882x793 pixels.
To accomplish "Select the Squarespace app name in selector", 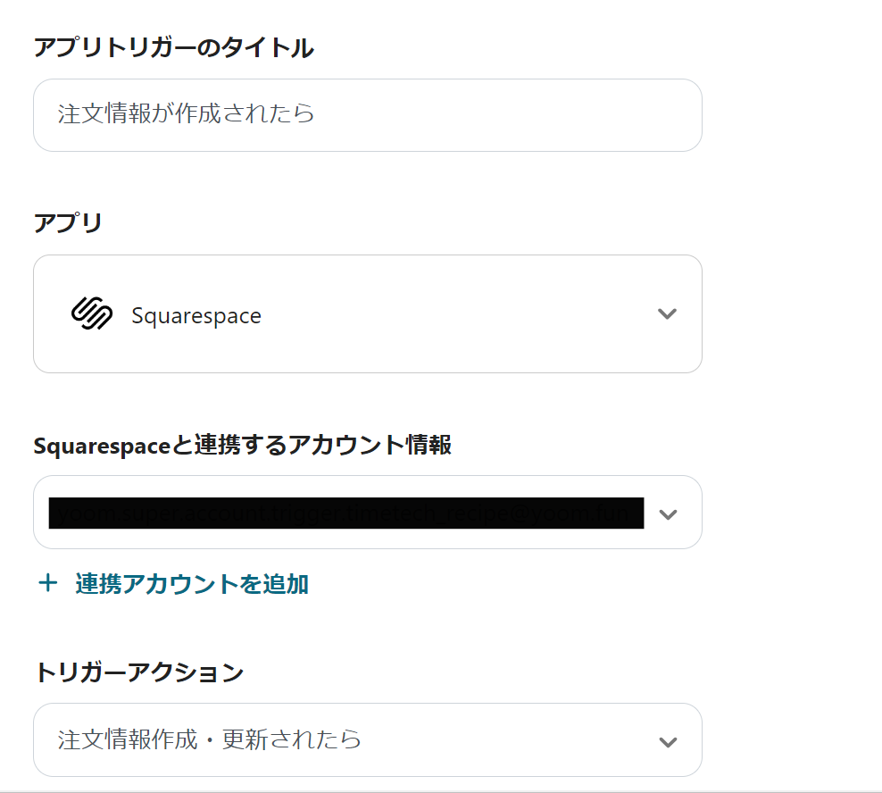I will point(196,316).
